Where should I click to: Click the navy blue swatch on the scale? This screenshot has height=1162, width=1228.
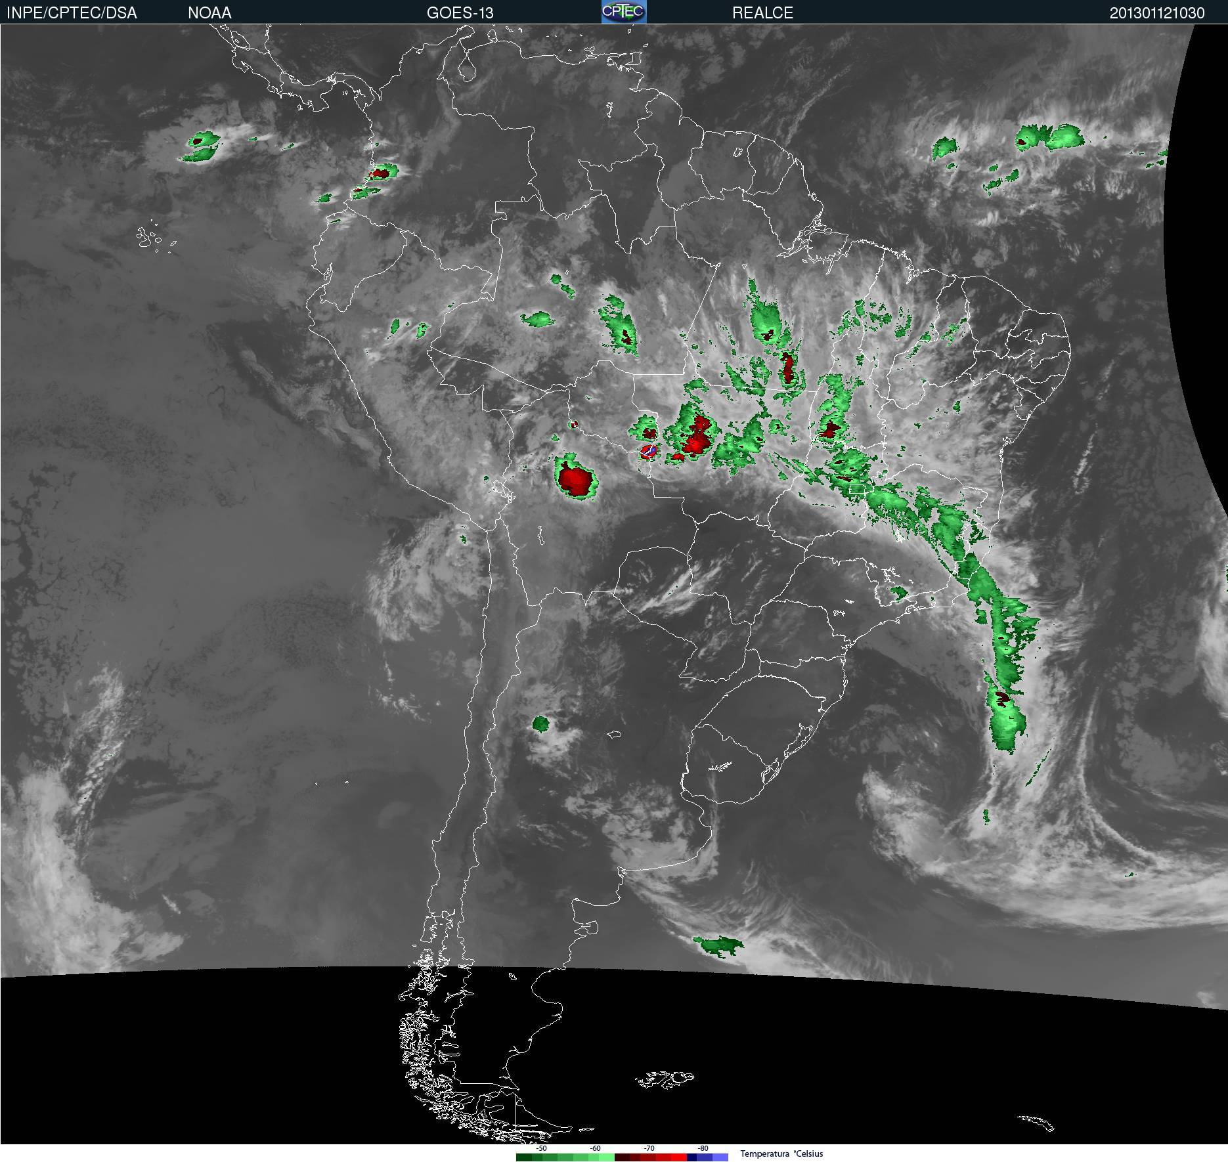(691, 1157)
